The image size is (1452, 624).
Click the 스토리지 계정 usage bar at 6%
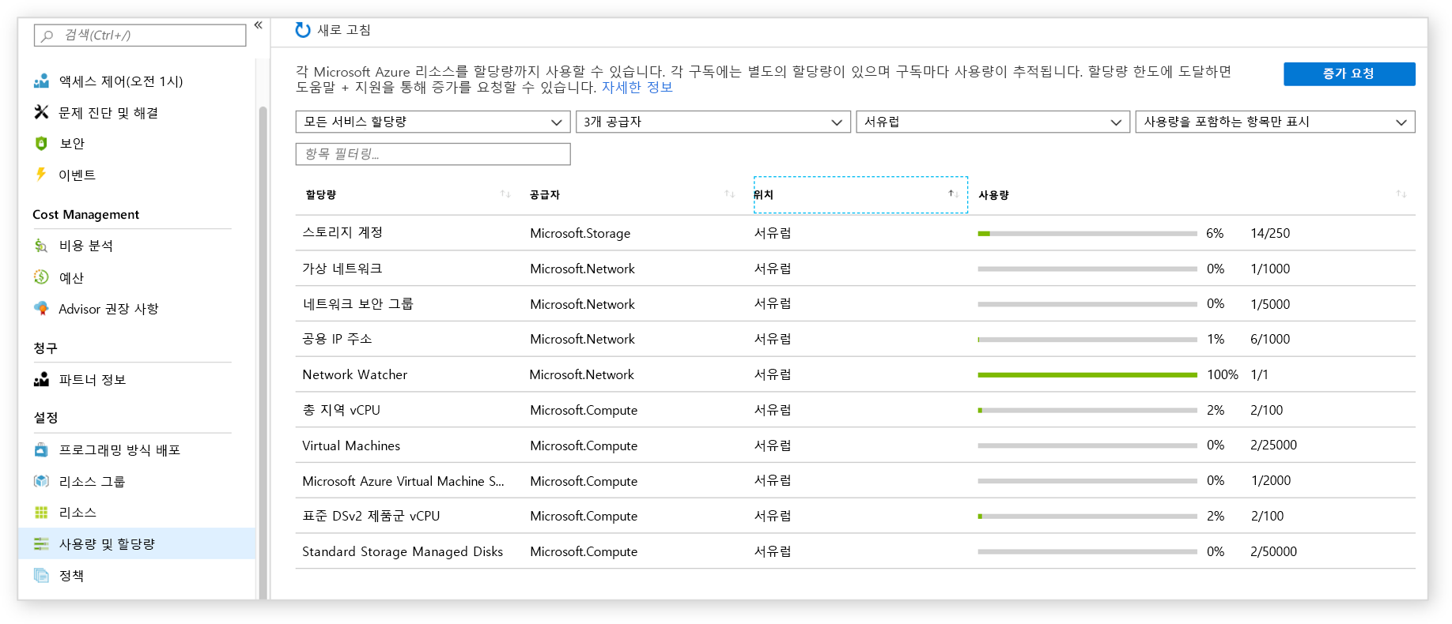(1087, 234)
